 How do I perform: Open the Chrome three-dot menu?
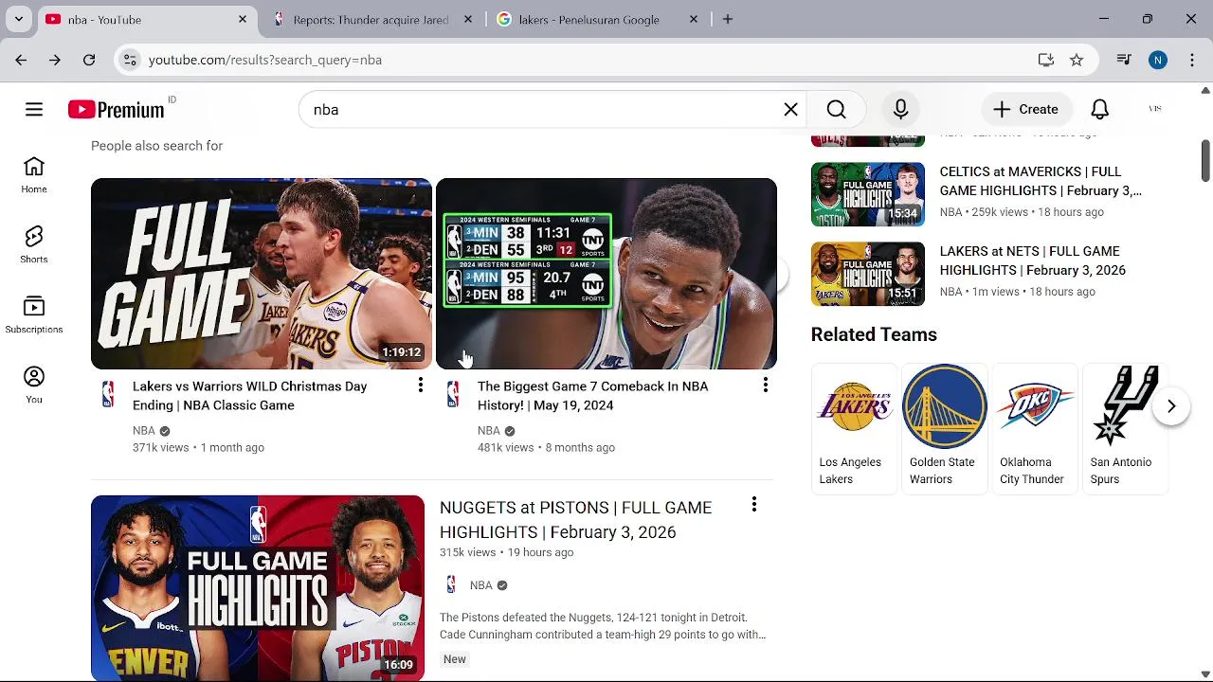click(x=1192, y=60)
